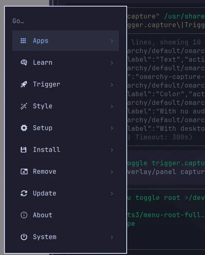Viewport: 205px width, 255px height.
Task: Click "omarchy-capture-" text in terminal
Action: (172, 76)
